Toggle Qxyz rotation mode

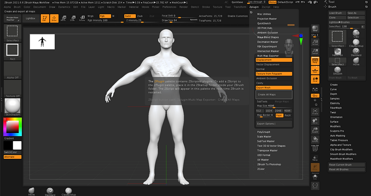pyautogui.click(x=315, y=96)
